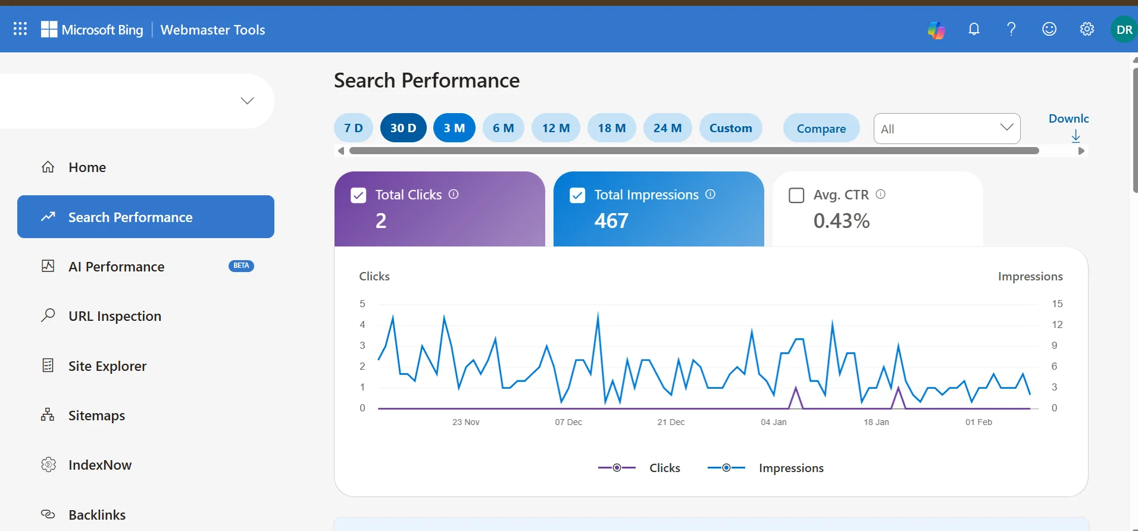Image resolution: width=1138 pixels, height=531 pixels.
Task: Open Search Performance in sidebar
Action: (146, 217)
